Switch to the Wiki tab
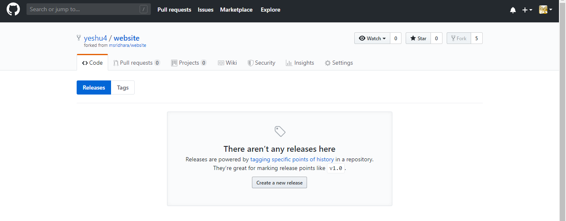Screen dimensions: 566x221 coord(227,63)
